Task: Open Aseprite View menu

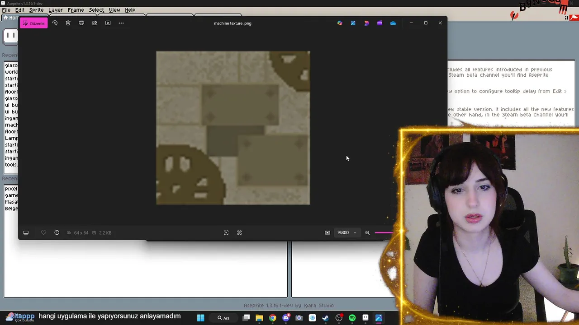Action: tap(114, 10)
